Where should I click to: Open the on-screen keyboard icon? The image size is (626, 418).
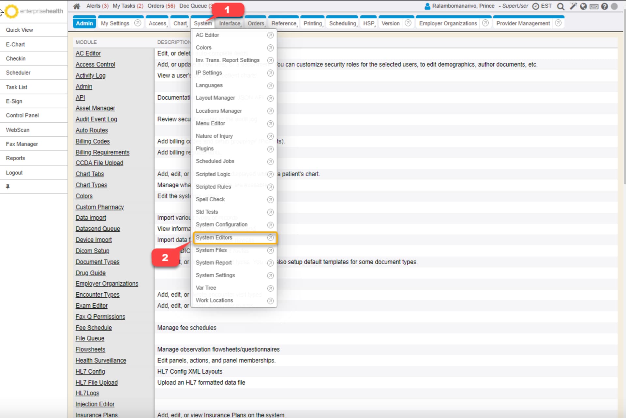click(594, 7)
